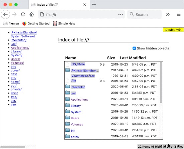Click folder icon beside Volumes
This screenshot has width=184, height=149.
click(x=68, y=124)
